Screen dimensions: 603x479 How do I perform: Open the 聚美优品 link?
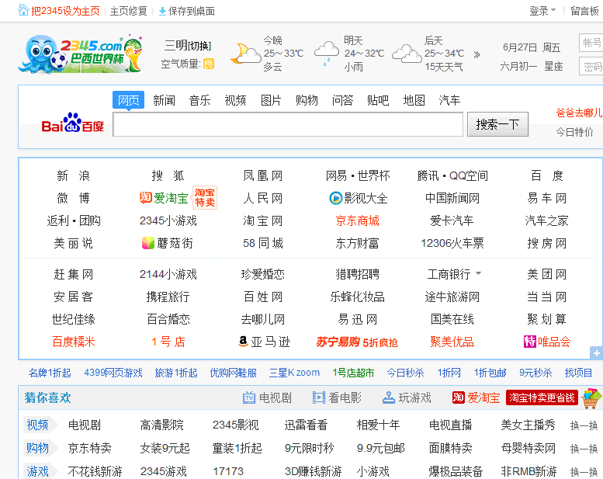pos(452,342)
